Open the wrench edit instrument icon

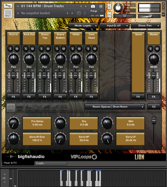8,6
